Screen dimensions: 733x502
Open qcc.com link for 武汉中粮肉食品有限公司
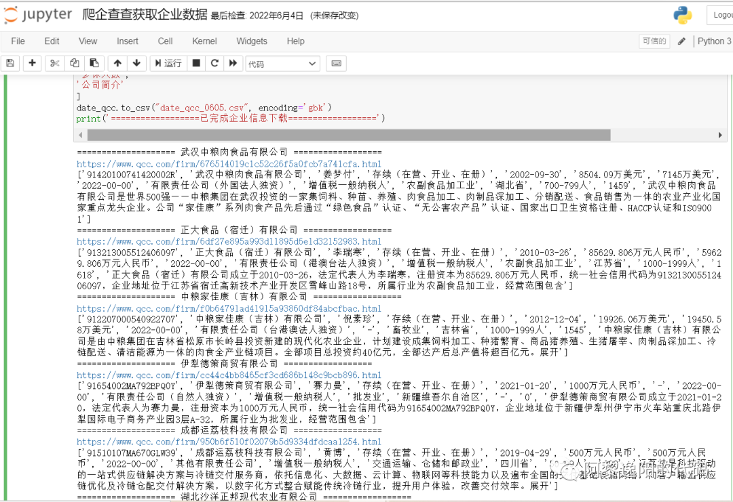tap(229, 164)
